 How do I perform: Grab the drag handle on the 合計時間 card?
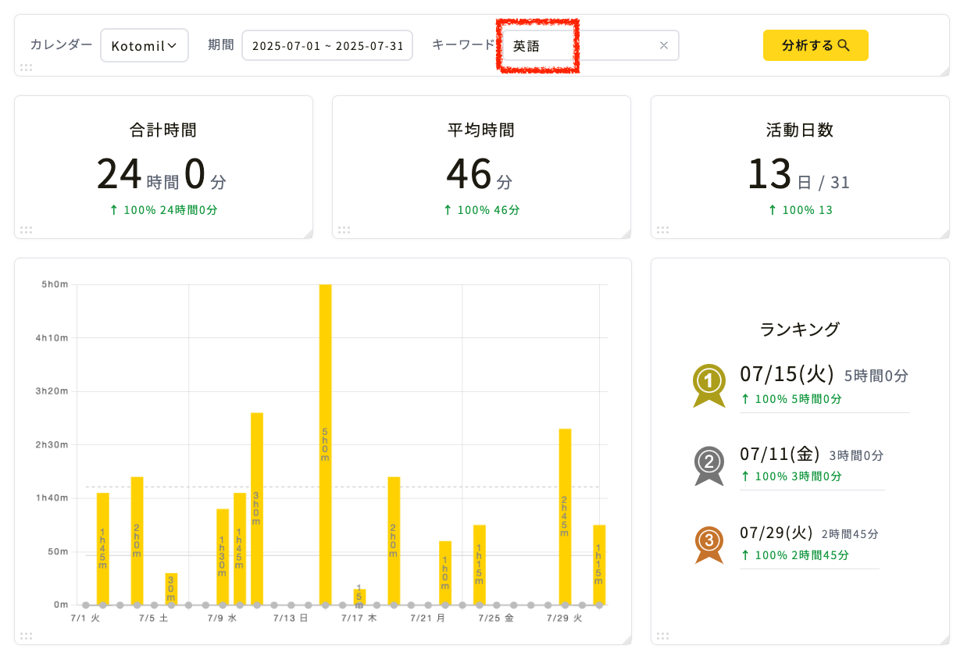(26, 230)
